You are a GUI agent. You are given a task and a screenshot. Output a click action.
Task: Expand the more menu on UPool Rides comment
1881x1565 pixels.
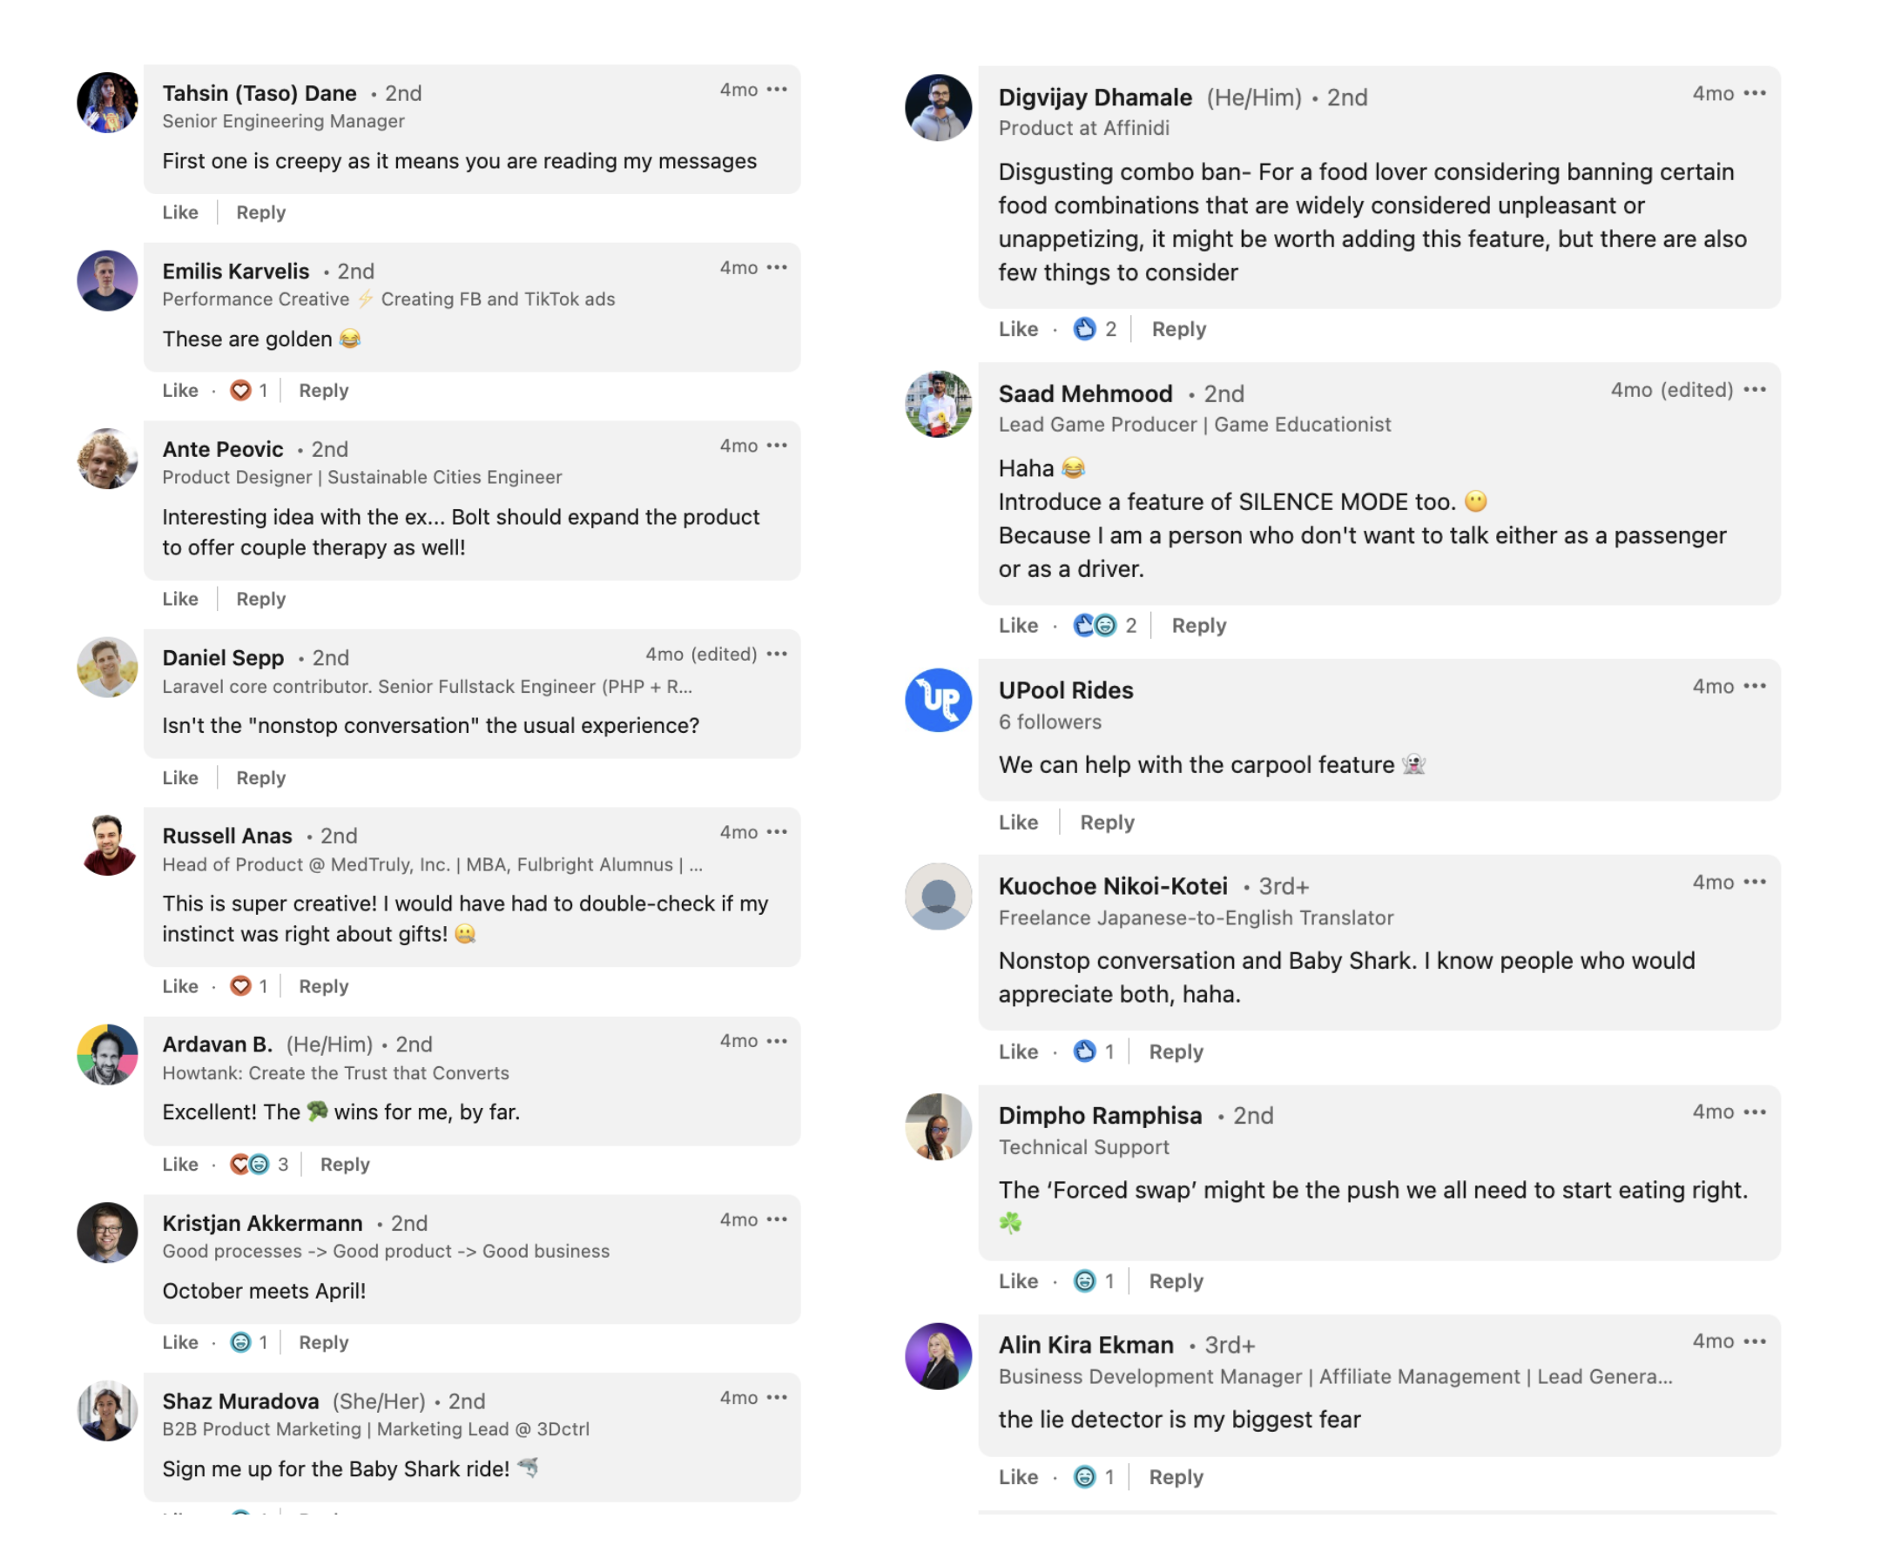pos(1756,687)
